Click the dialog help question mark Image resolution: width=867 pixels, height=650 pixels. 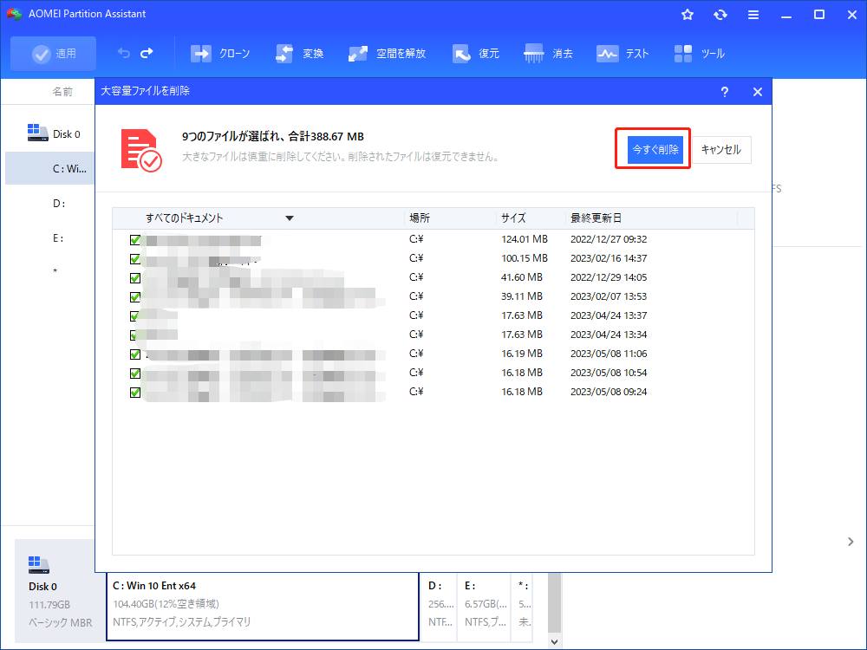coord(724,92)
